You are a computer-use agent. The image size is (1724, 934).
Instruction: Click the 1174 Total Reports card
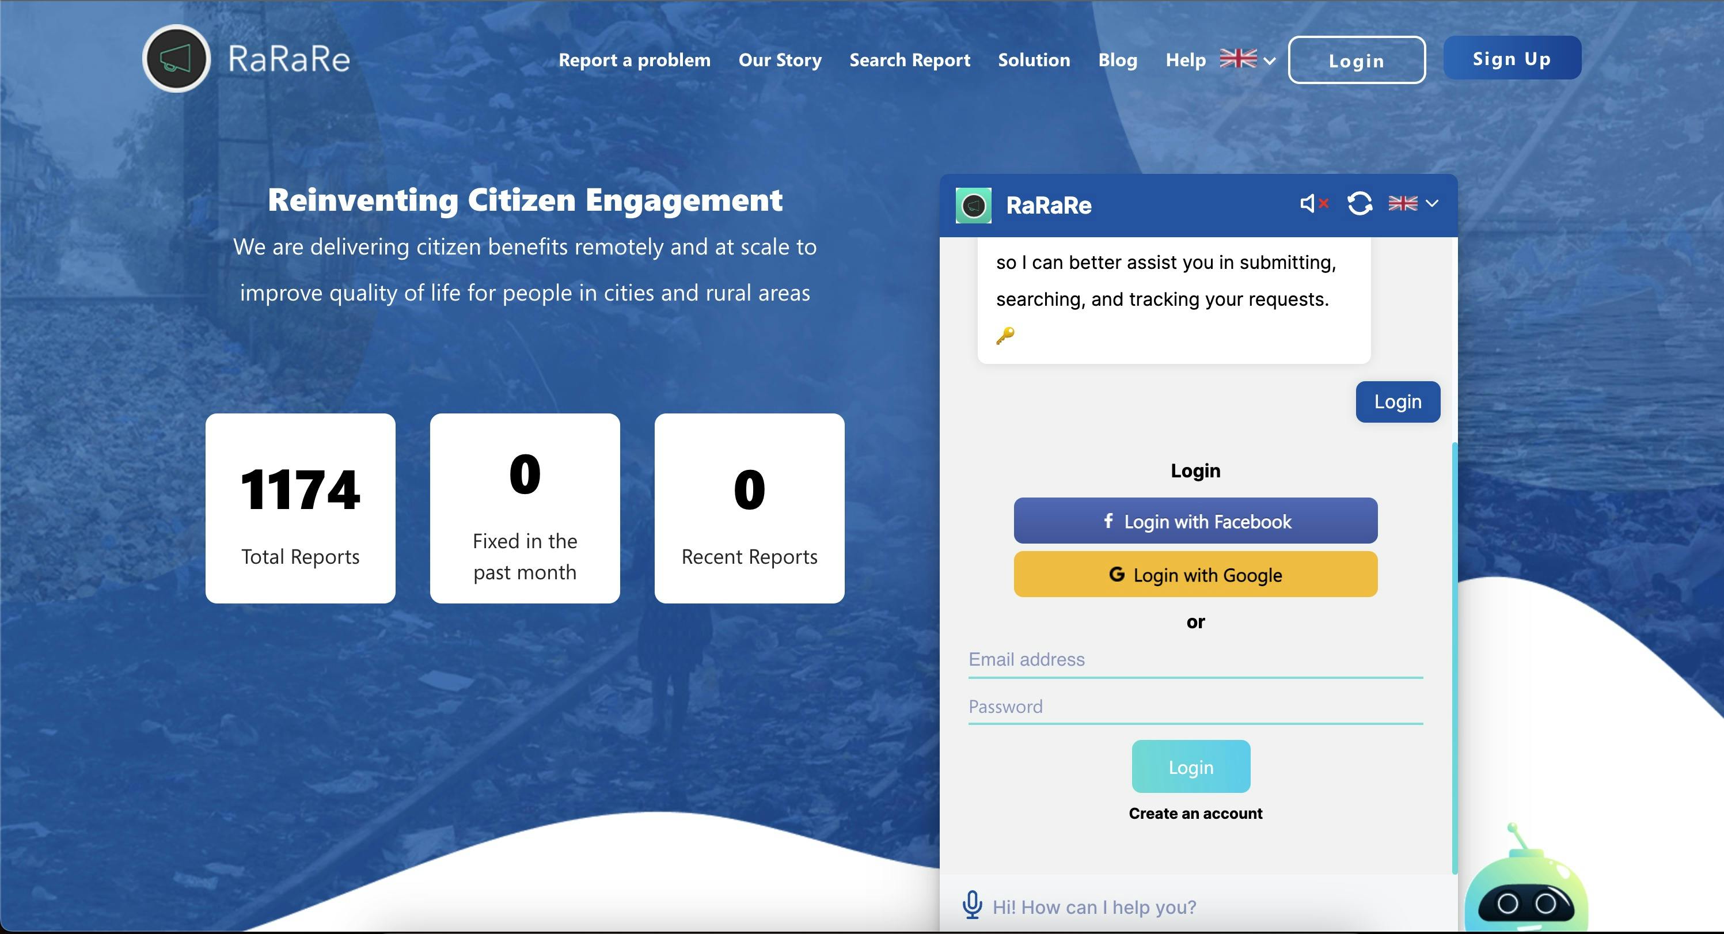coord(301,508)
